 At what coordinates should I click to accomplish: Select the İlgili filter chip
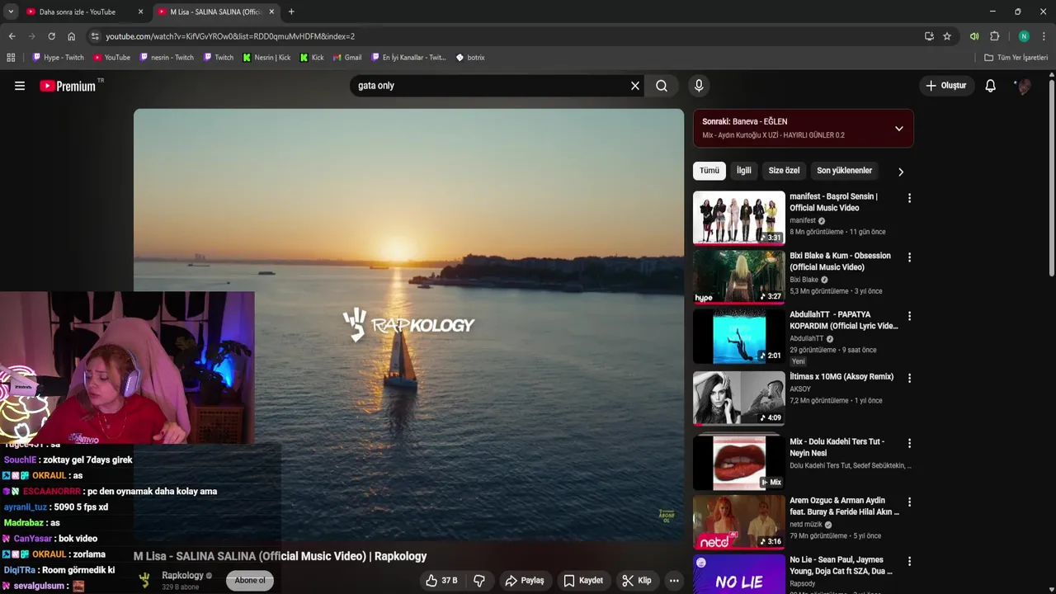coord(744,171)
